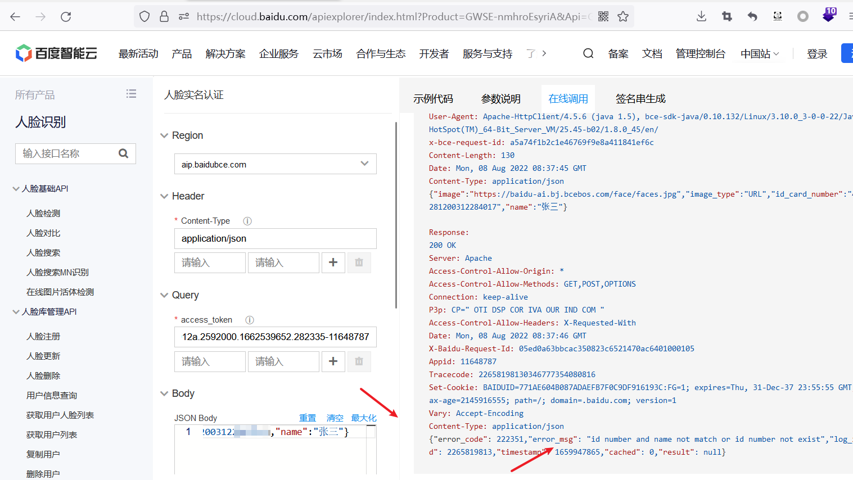Add a new Header row with plus button

coord(333,262)
